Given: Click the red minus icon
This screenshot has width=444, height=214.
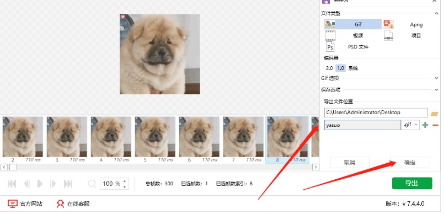Looking at the screenshot, I should pos(436,125).
